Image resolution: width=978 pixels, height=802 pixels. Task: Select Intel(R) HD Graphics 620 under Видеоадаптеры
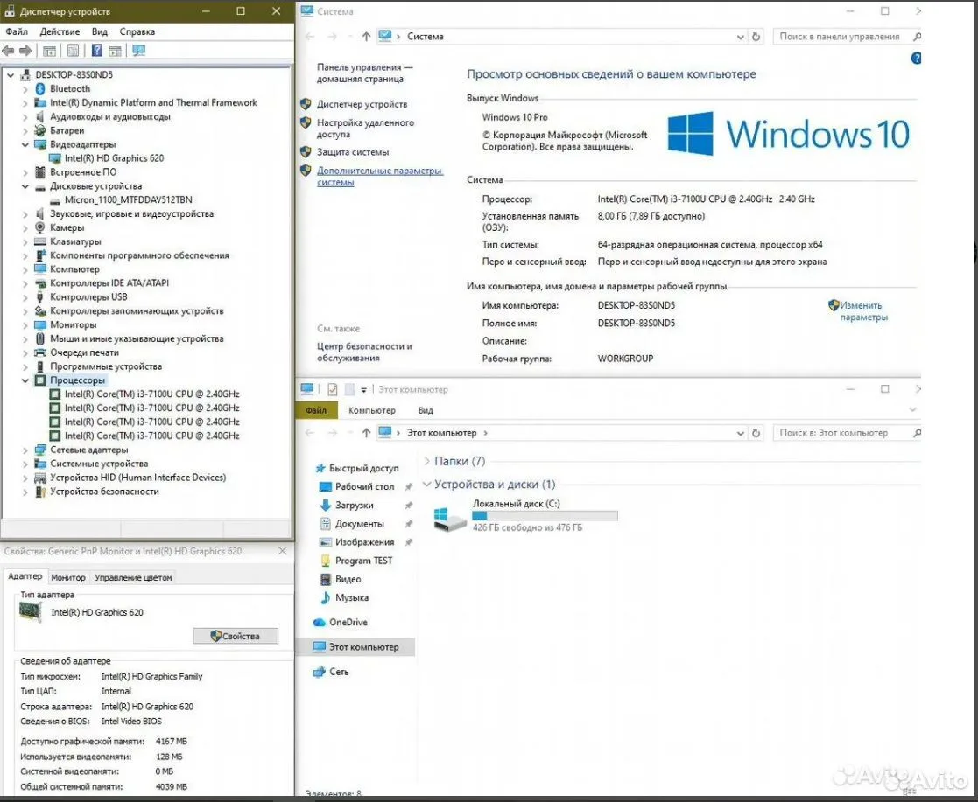114,158
